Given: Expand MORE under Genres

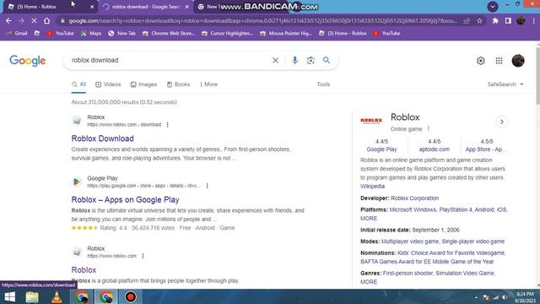Looking at the screenshot, I should pyautogui.click(x=369, y=282).
